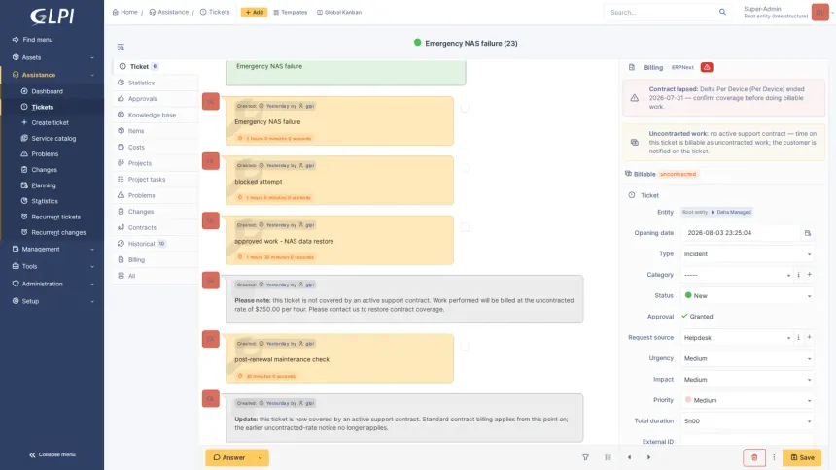Image resolution: width=836 pixels, height=470 pixels.
Task: Select the Items tab
Action: click(156, 130)
